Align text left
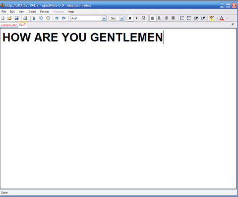Screen dimensions: 238x197 [x=153, y=18]
